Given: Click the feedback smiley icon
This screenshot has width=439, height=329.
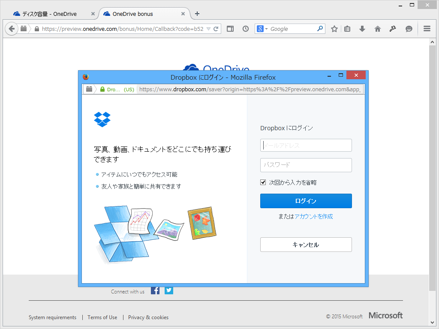Looking at the screenshot, I should [x=409, y=28].
